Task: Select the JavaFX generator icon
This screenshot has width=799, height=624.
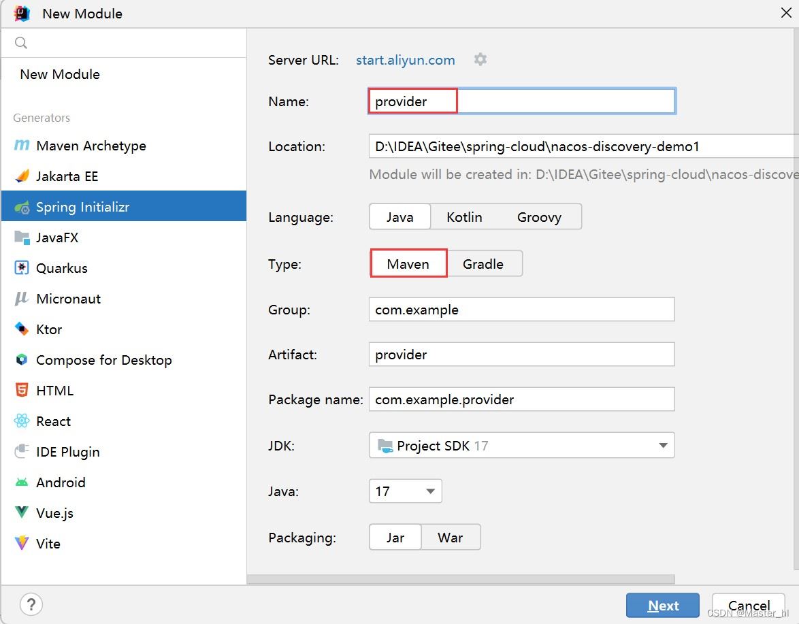Action: [x=22, y=237]
